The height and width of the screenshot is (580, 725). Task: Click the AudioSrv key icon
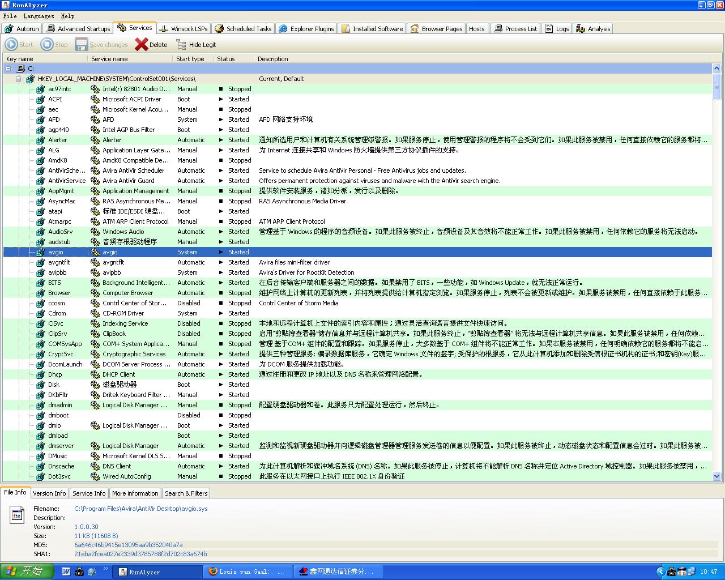40,232
